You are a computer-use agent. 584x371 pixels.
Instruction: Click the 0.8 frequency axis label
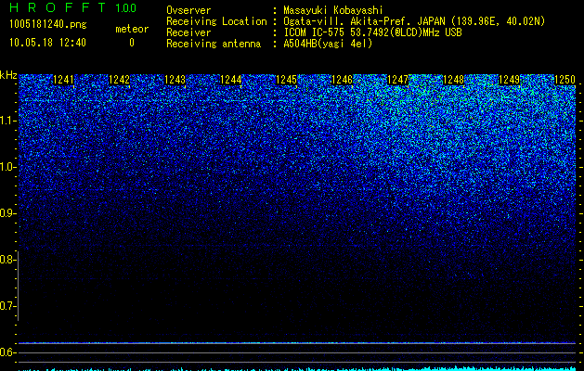(6, 260)
